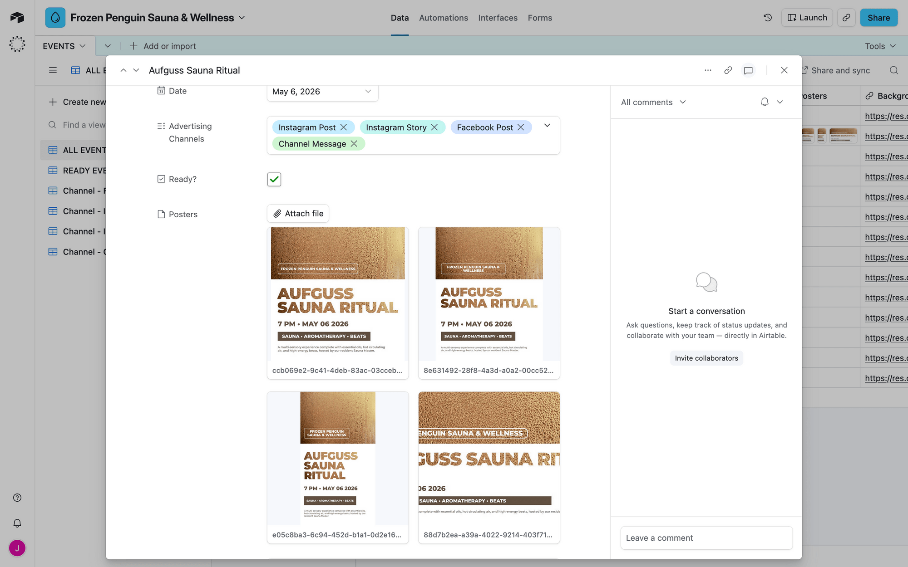This screenshot has height=567, width=908.
Task: Open record more options ellipsis
Action: click(x=708, y=70)
